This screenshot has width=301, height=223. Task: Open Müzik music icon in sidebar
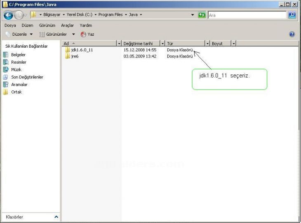[x=6, y=70]
